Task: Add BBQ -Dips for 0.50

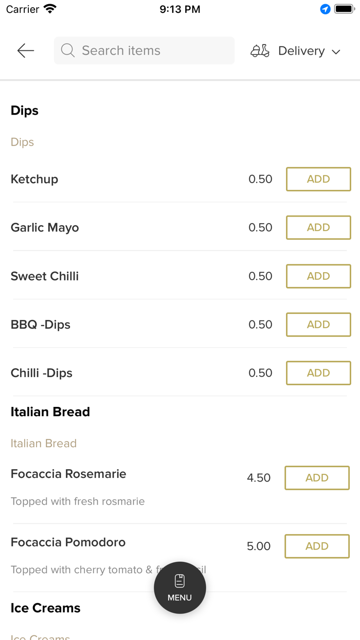Action: coord(318,325)
